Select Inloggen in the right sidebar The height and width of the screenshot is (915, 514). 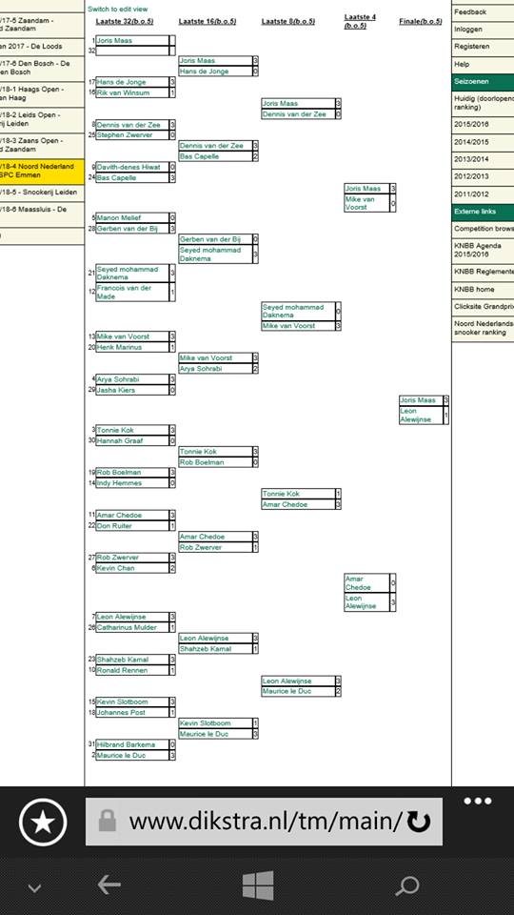[x=483, y=30]
